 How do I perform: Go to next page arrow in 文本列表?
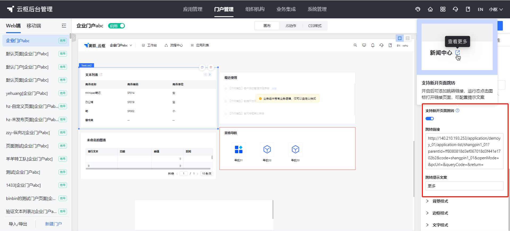(x=210, y=75)
